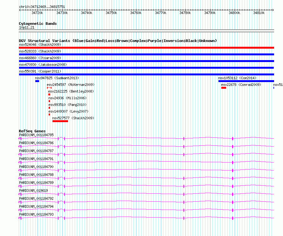
Task: Open nsv524046 (Shaikh2009) variant label
Action: tap(40, 45)
